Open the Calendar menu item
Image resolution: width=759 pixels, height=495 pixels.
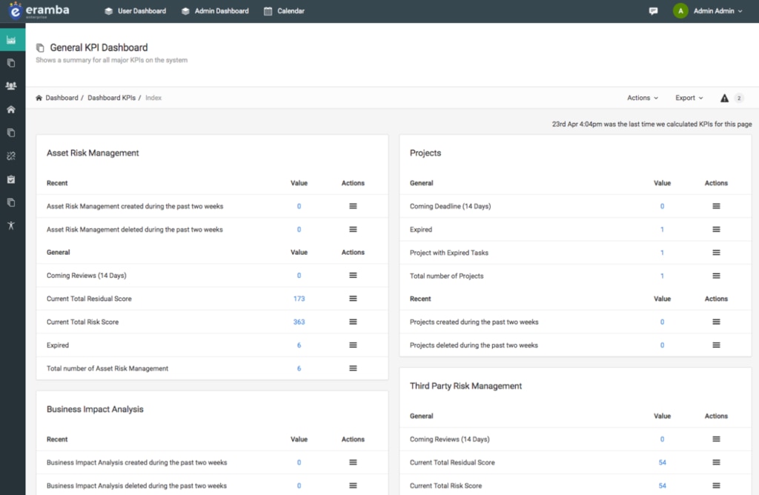[x=284, y=10]
